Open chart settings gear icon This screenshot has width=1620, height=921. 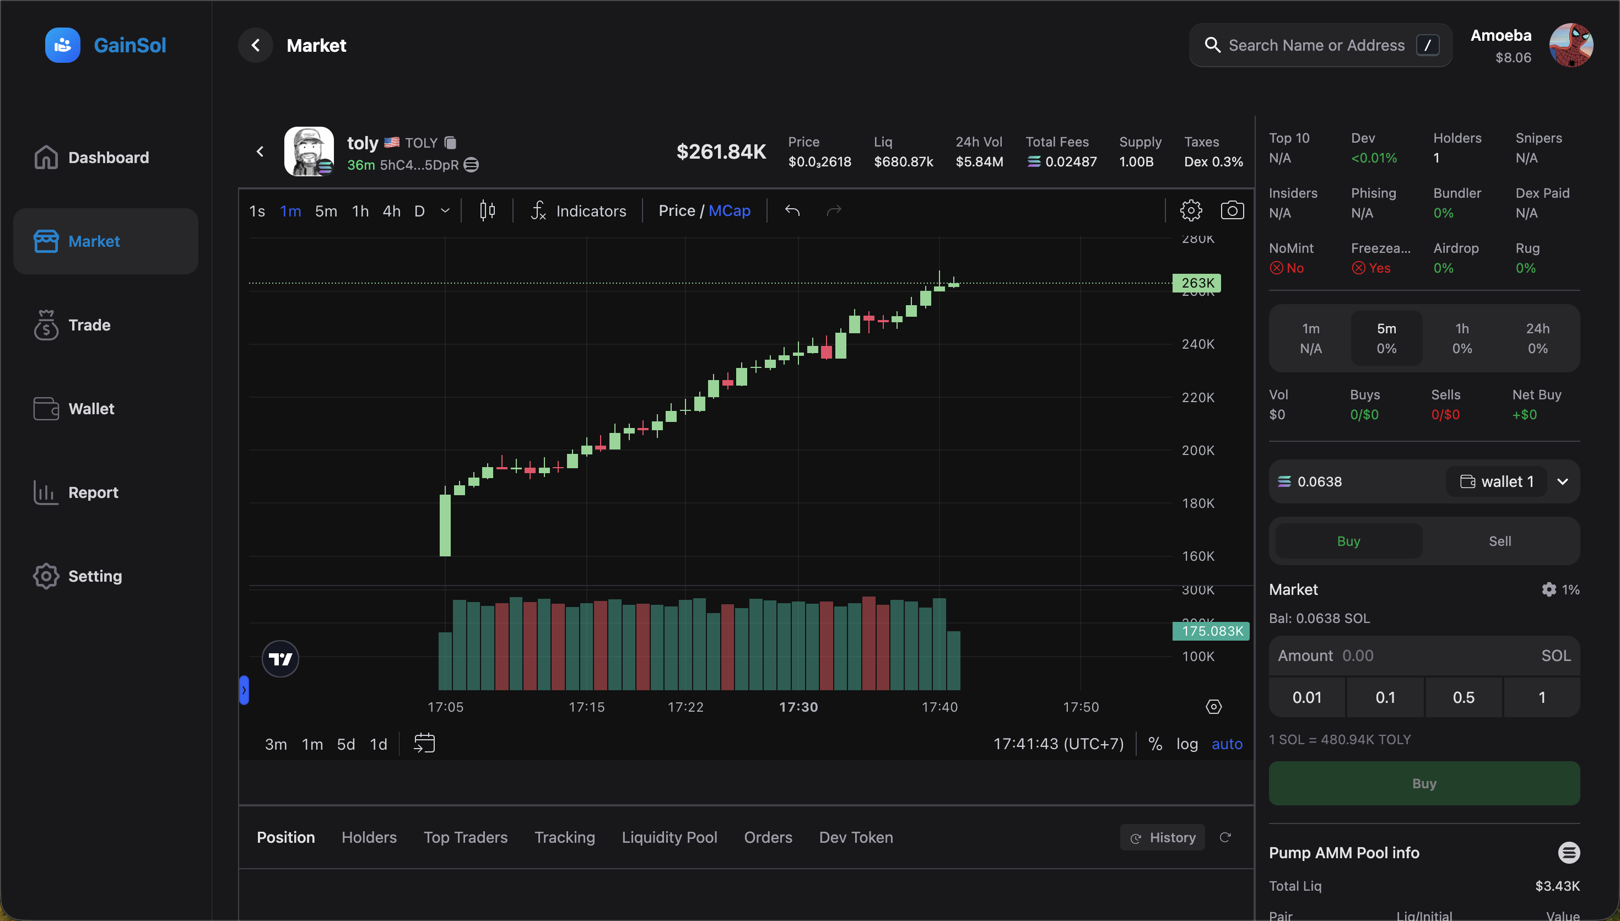click(1192, 210)
